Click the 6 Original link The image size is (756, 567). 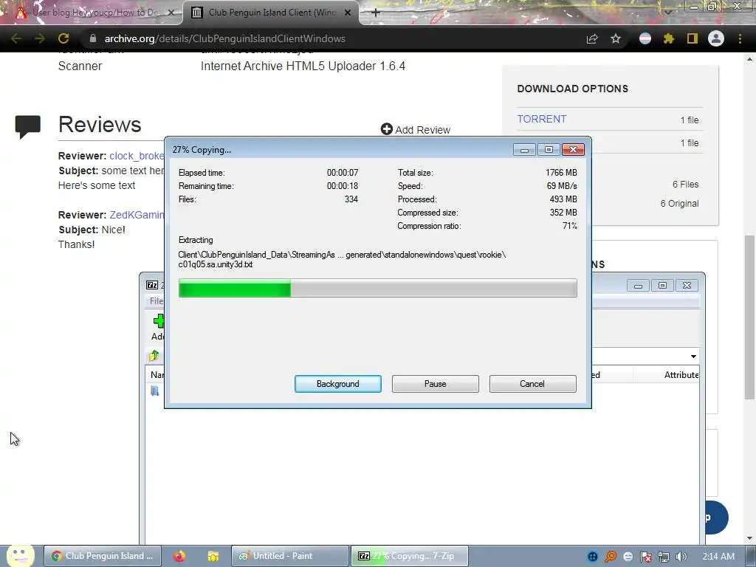click(x=679, y=204)
